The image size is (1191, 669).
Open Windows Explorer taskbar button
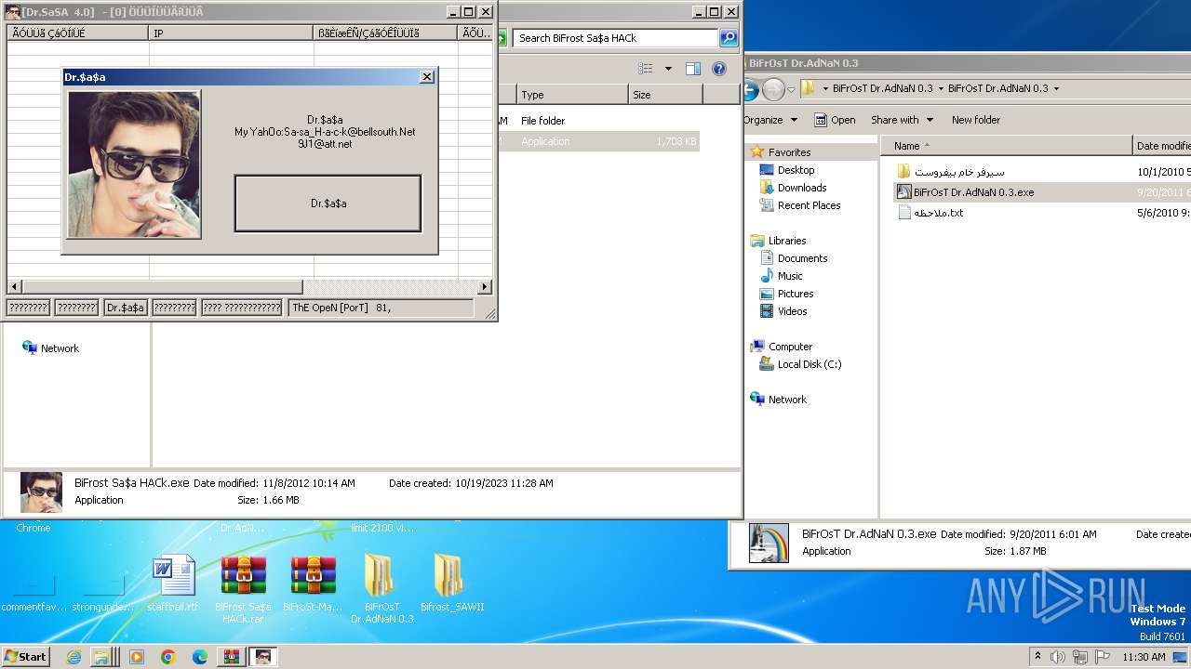[104, 657]
